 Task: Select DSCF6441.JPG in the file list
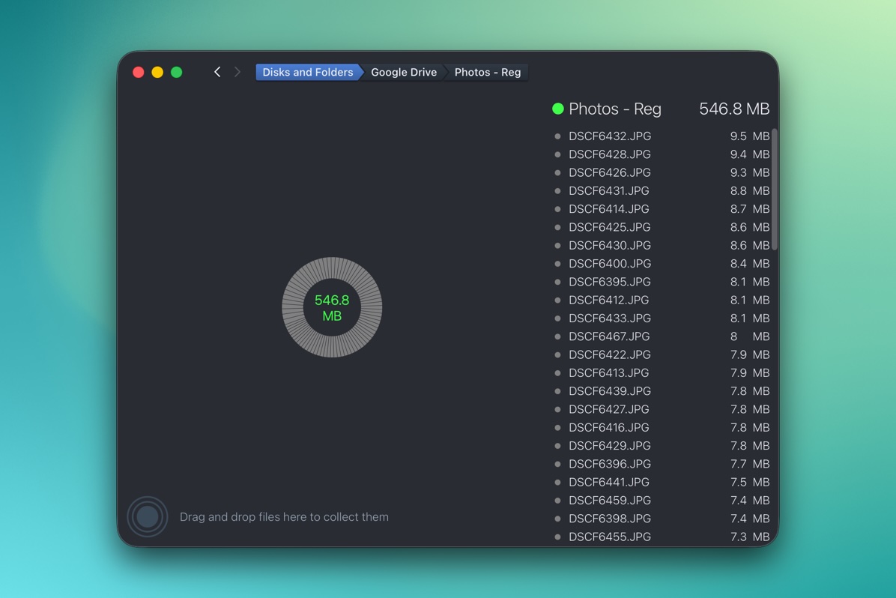610,482
